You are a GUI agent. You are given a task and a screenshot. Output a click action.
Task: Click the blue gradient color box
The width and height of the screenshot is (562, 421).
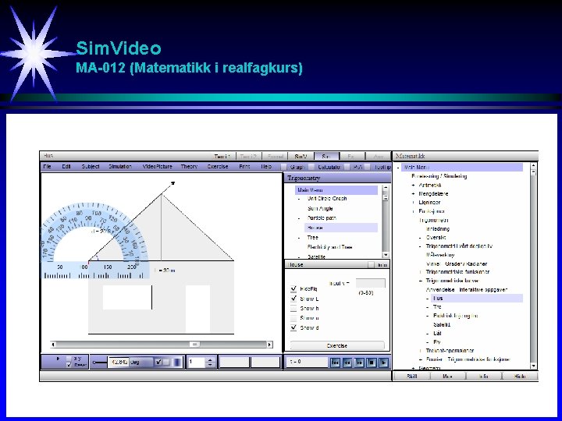click(x=178, y=363)
